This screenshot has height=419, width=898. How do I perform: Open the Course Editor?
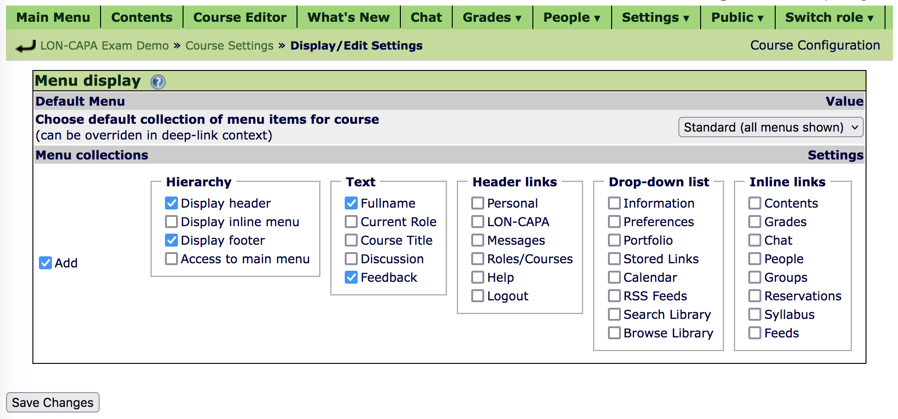click(240, 18)
